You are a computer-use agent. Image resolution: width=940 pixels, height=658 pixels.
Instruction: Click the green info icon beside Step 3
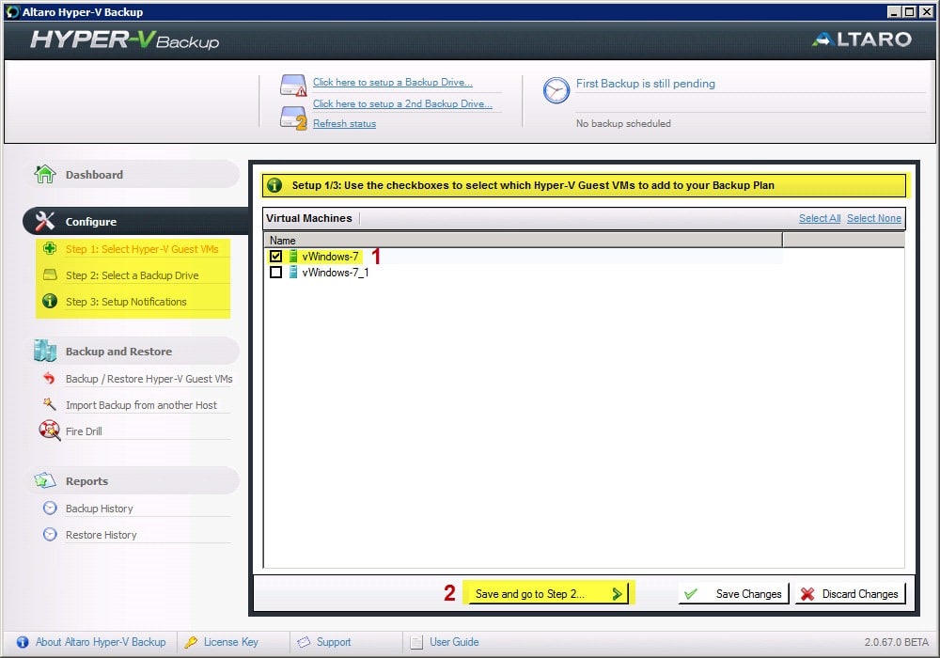(x=50, y=301)
